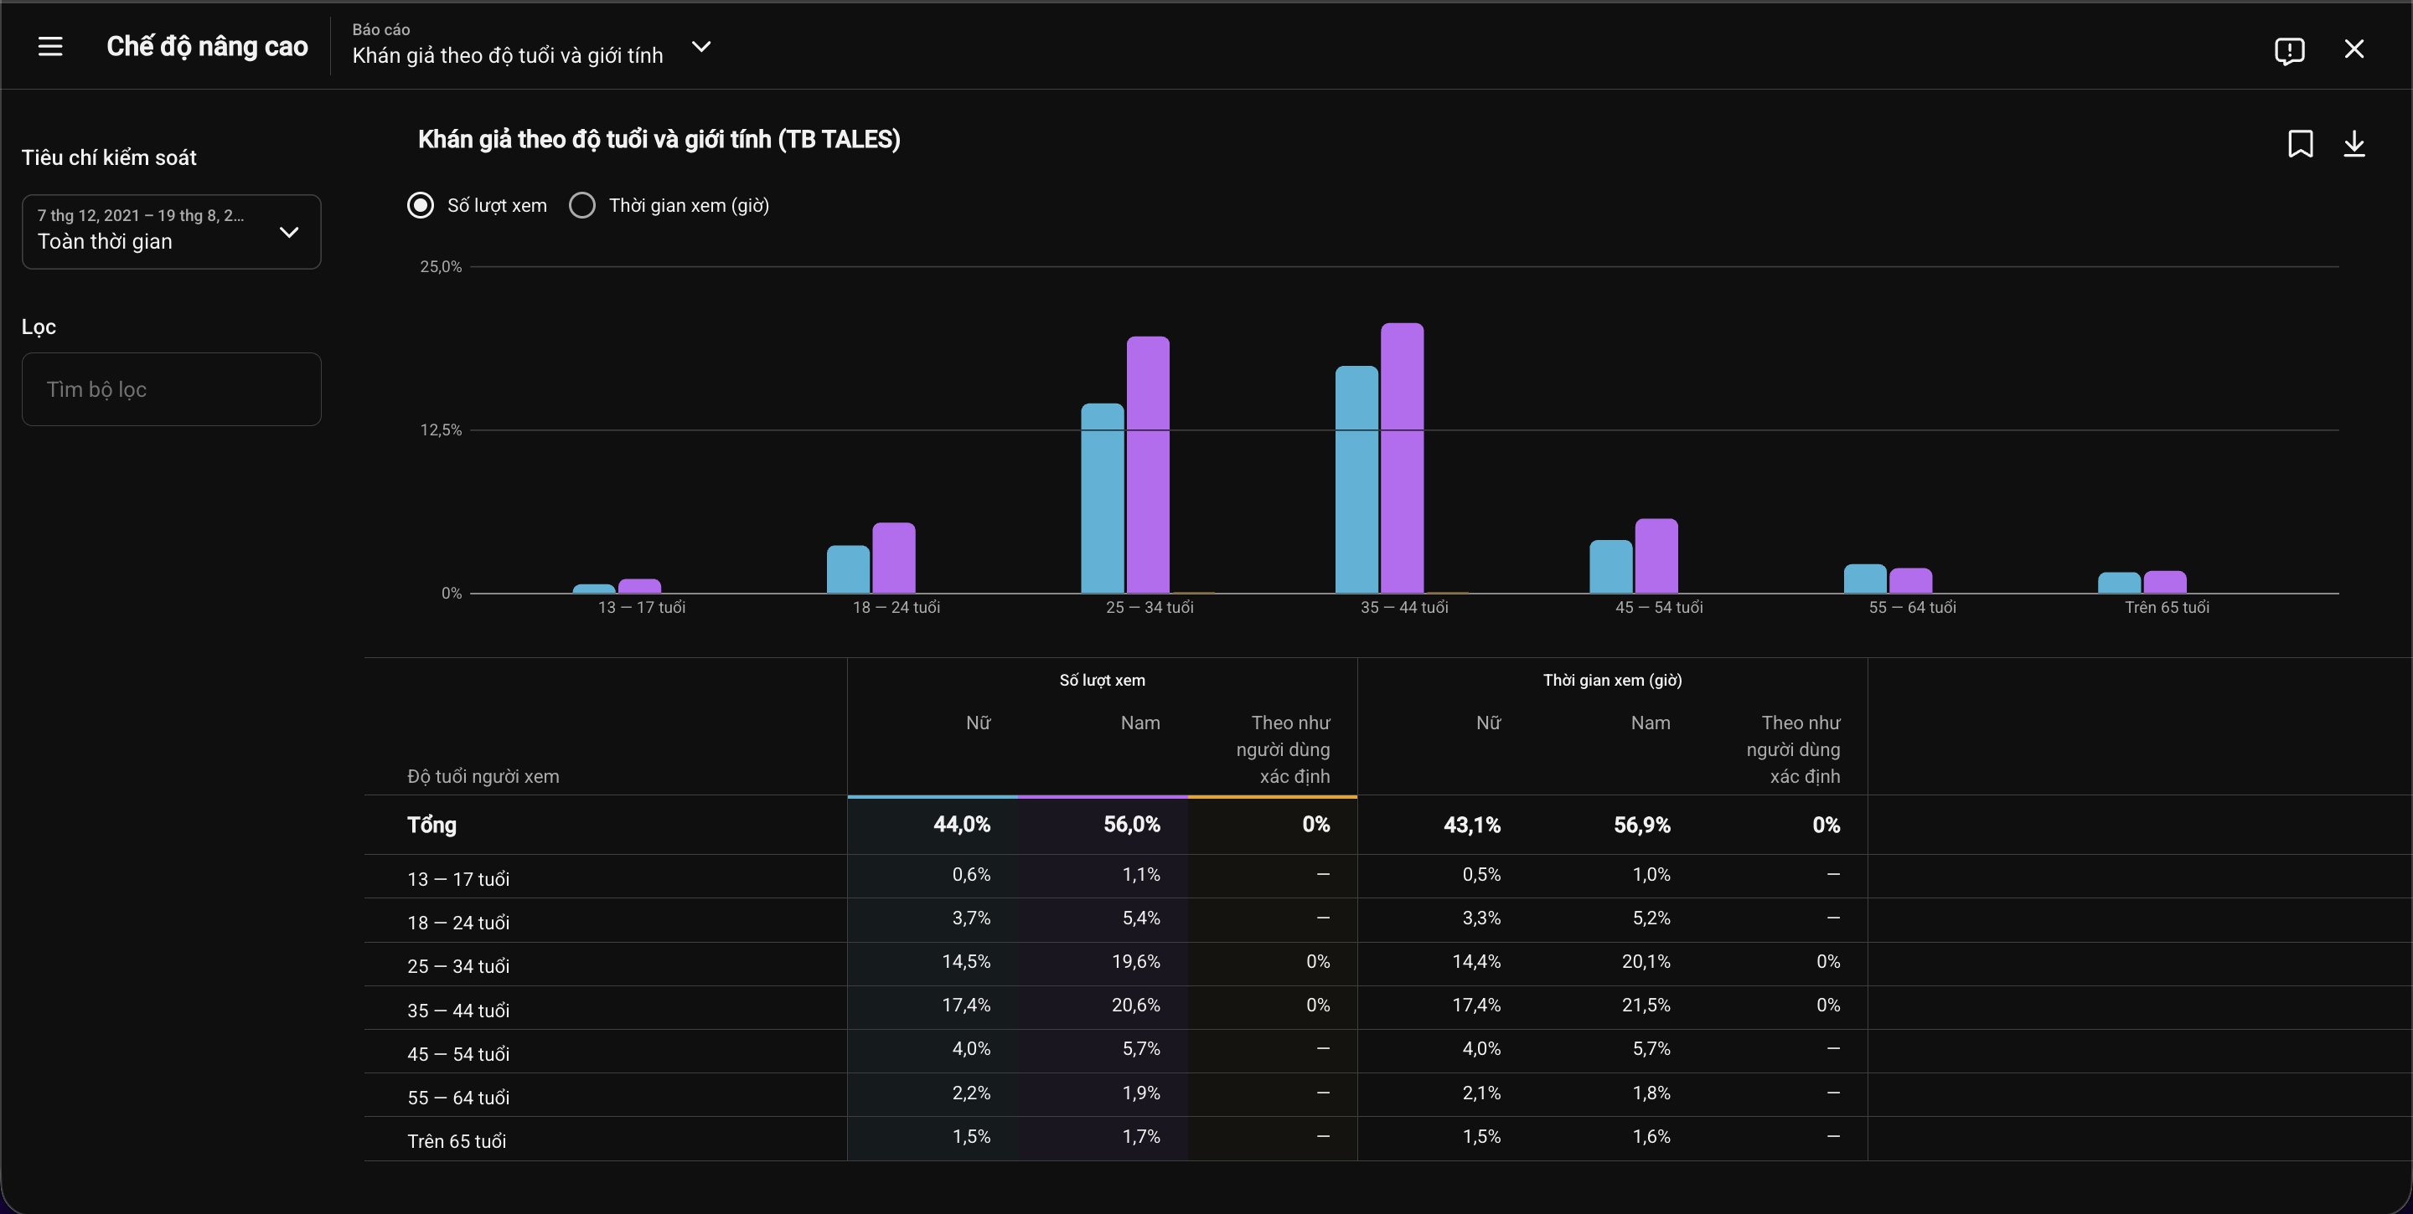The height and width of the screenshot is (1214, 2413).
Task: Click the Tổng totals row label
Action: (x=431, y=825)
